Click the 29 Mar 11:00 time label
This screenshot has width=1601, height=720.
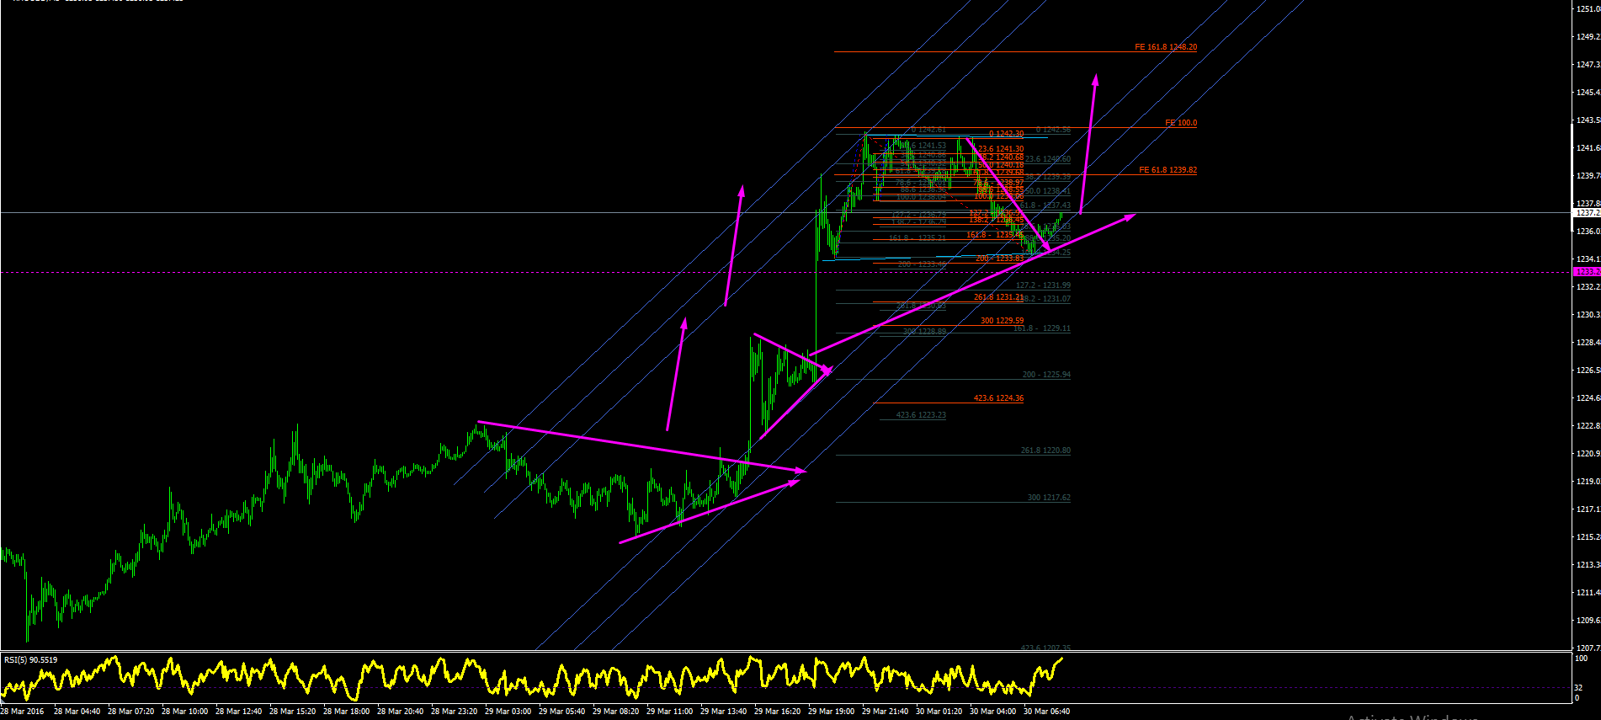[669, 712]
